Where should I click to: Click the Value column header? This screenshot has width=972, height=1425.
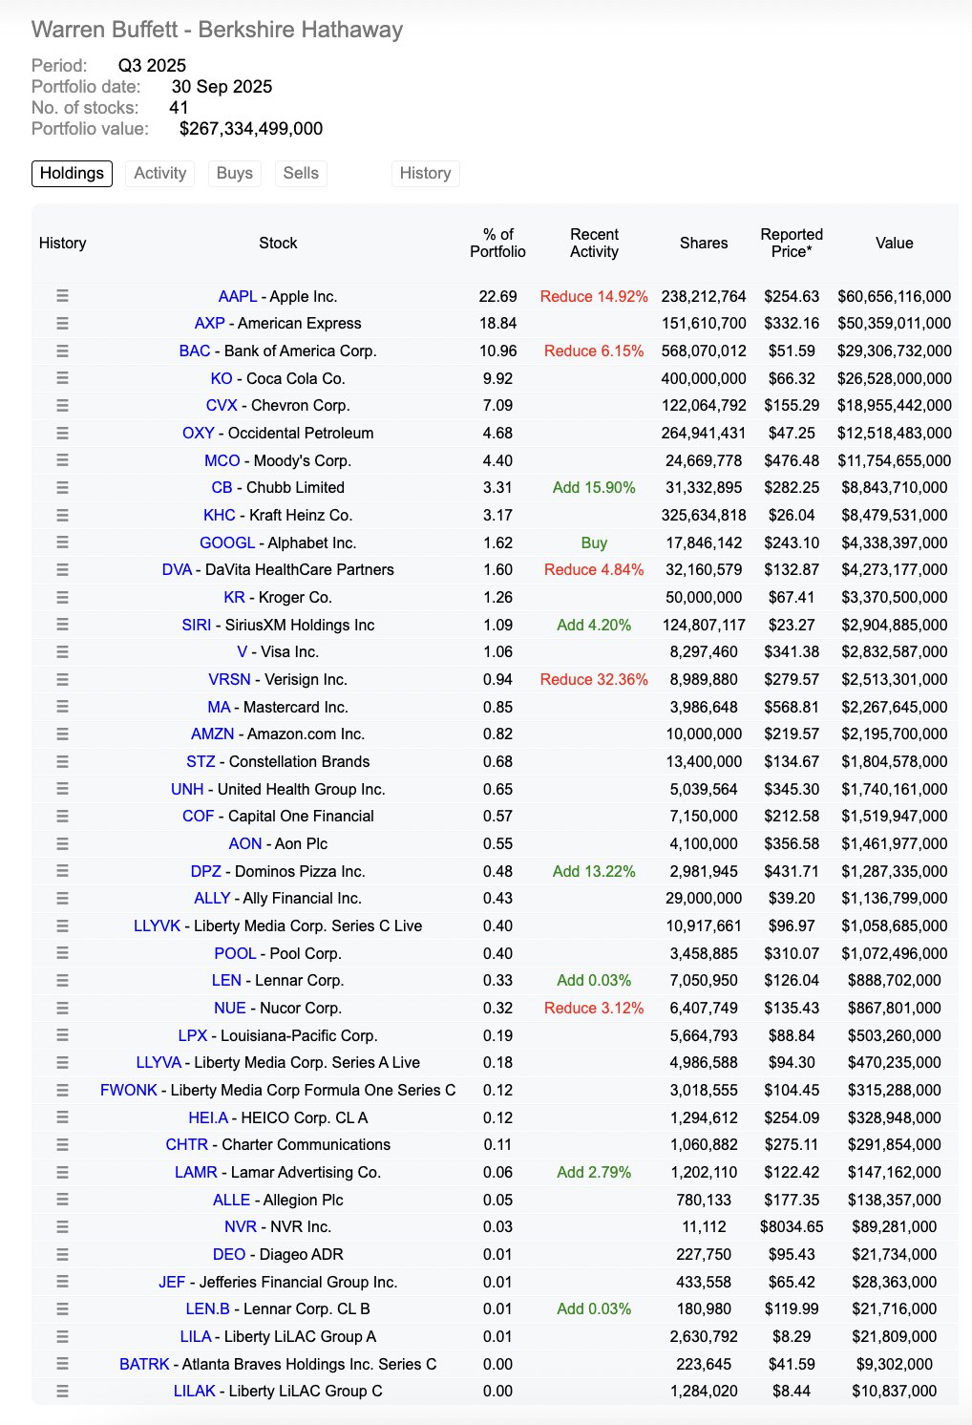point(894,243)
